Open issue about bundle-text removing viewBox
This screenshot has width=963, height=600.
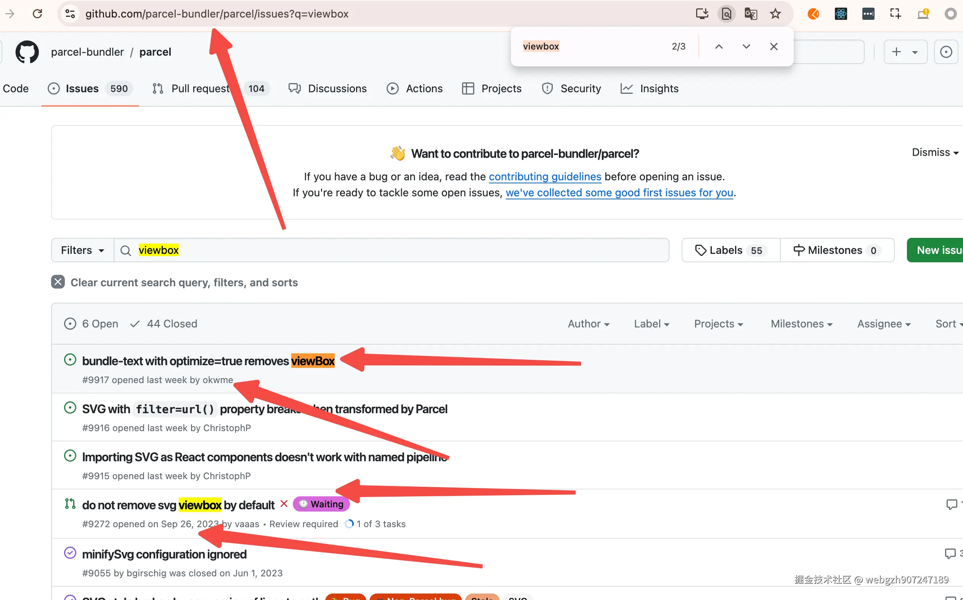point(208,361)
